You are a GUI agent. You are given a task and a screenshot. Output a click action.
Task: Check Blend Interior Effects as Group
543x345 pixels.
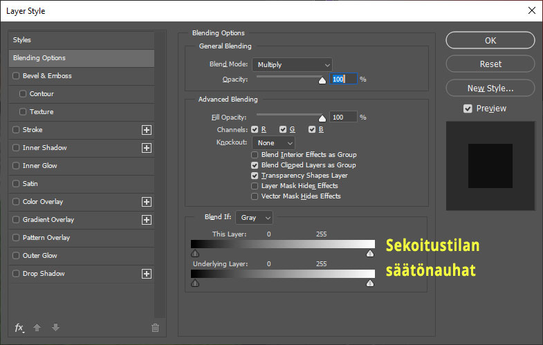(255, 155)
